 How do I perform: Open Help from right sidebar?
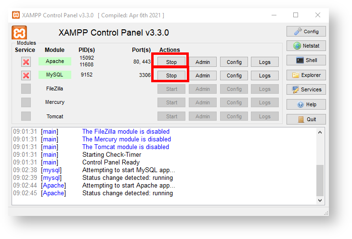click(x=306, y=105)
